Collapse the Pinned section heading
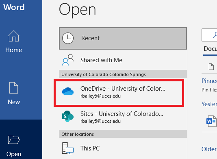 [209, 81]
